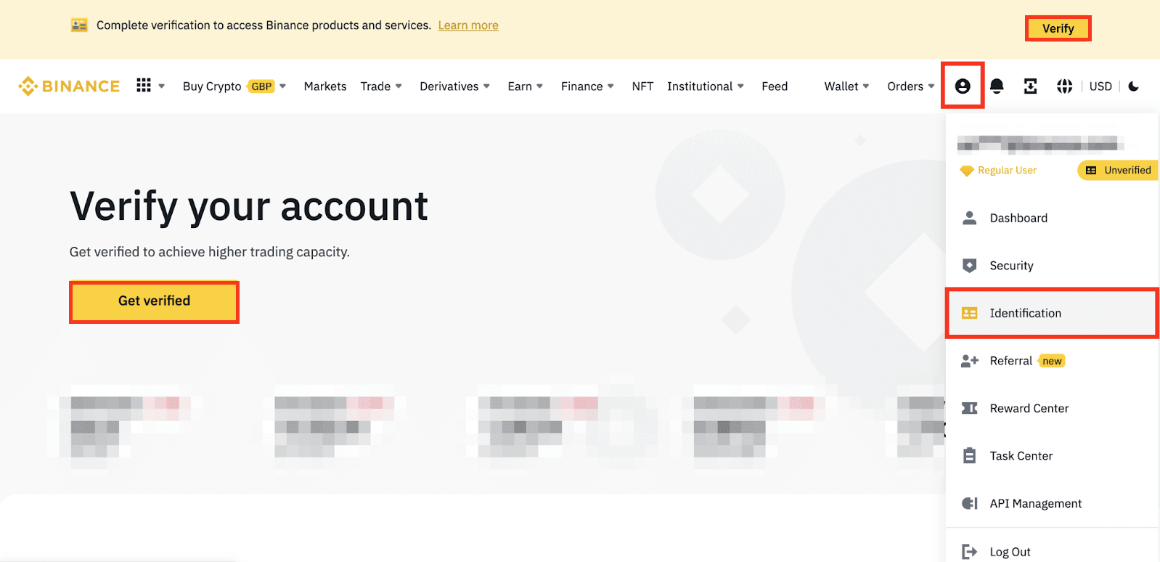Expand the Buy Crypto dropdown arrow
Viewport: 1160px width, 562px height.
pos(283,86)
